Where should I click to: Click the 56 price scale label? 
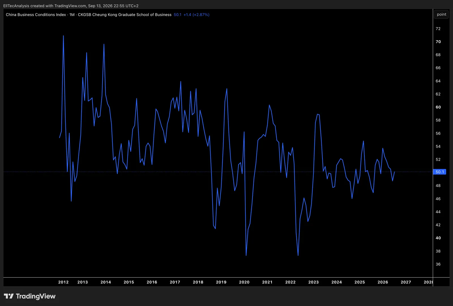(x=438, y=133)
